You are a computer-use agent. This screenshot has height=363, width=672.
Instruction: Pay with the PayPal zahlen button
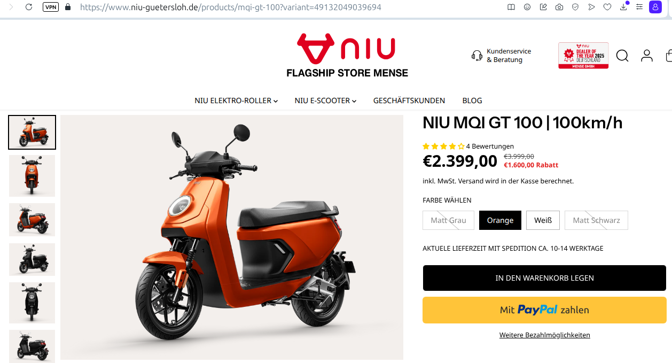coord(544,310)
